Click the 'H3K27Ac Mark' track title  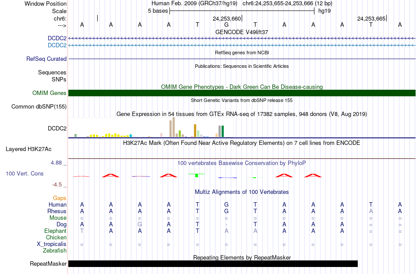point(242,143)
